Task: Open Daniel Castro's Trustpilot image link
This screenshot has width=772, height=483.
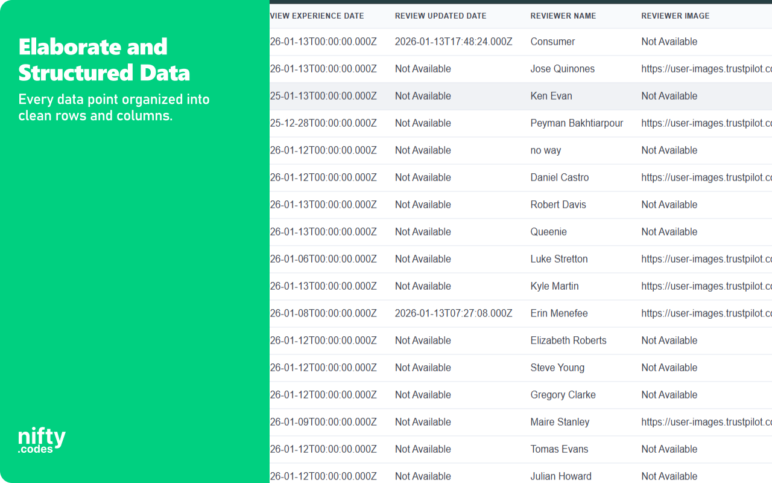Action: click(x=705, y=178)
